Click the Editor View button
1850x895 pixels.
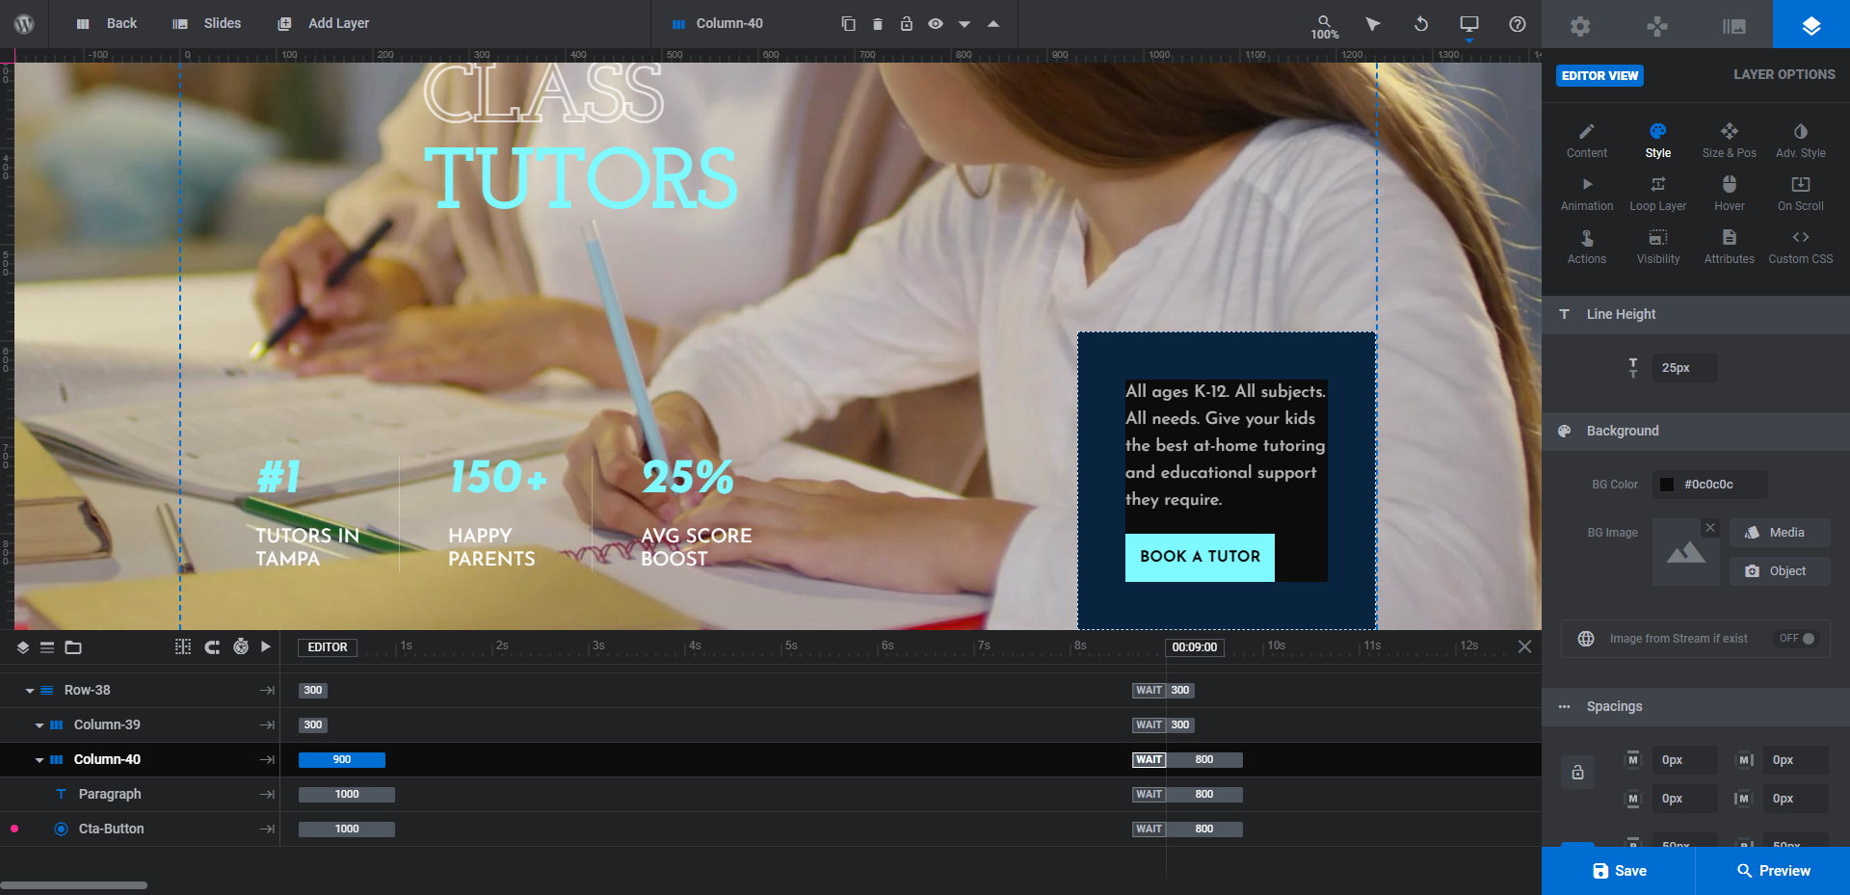[1599, 75]
